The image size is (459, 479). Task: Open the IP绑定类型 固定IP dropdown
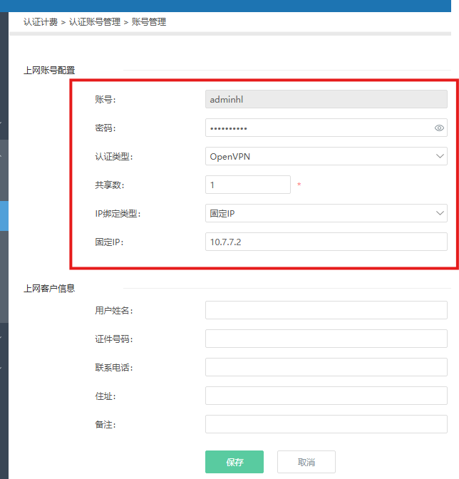coord(326,213)
